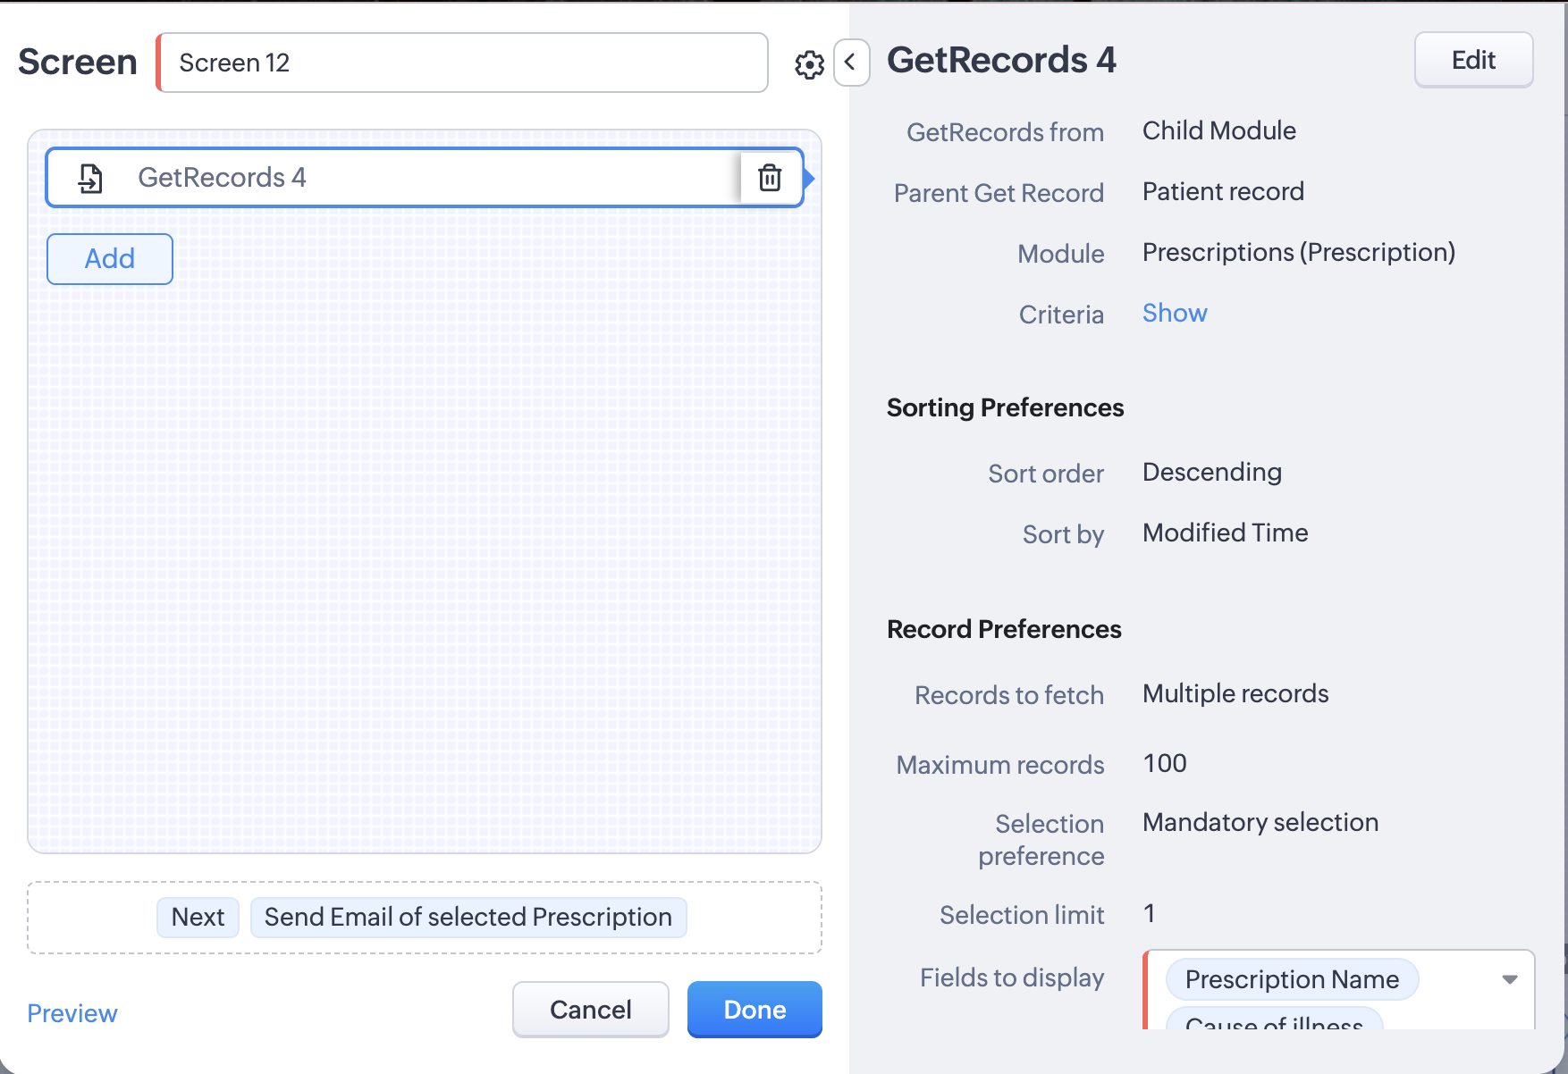Open the Fields to display dropdown arrow

[1509, 979]
